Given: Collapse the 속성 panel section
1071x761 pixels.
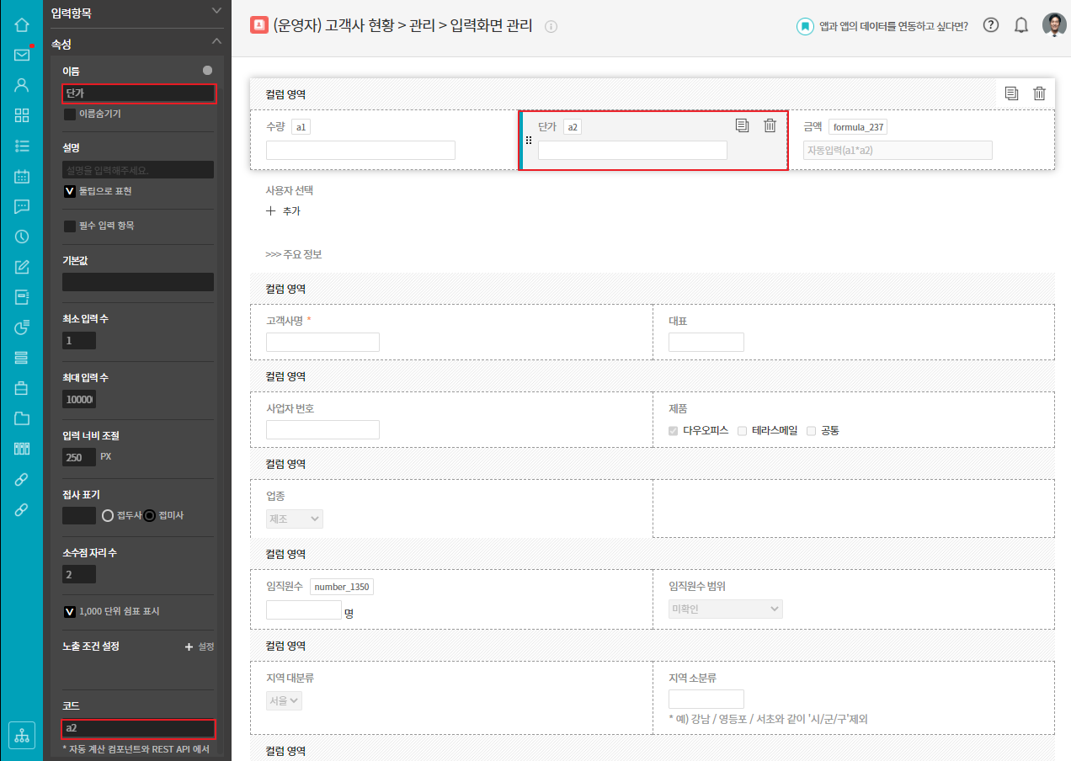Looking at the screenshot, I should point(216,41).
